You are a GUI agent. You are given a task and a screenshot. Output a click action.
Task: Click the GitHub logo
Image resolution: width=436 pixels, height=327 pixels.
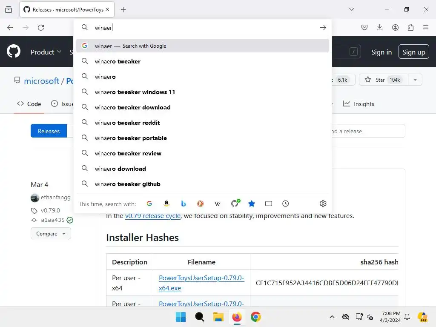(14, 52)
